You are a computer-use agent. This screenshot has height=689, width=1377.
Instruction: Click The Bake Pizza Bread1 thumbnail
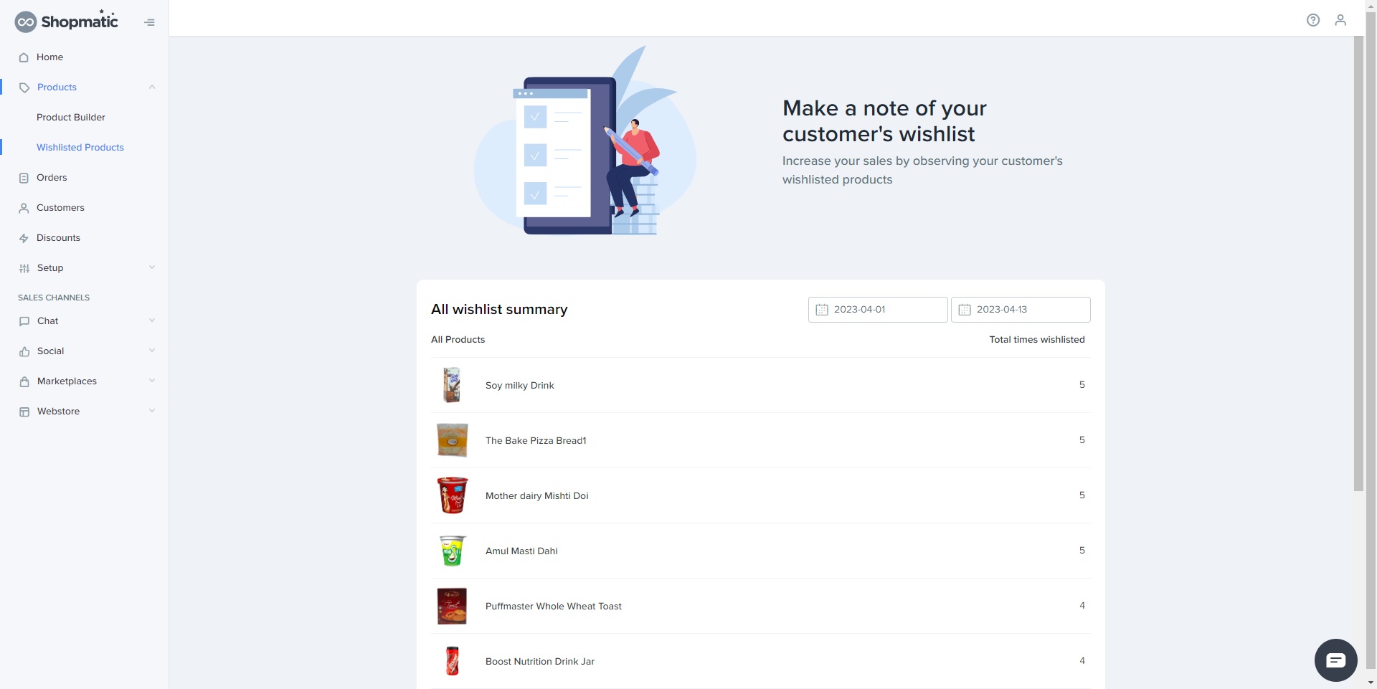[x=452, y=440]
